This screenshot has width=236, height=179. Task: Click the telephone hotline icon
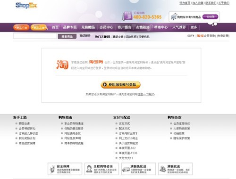127,16
